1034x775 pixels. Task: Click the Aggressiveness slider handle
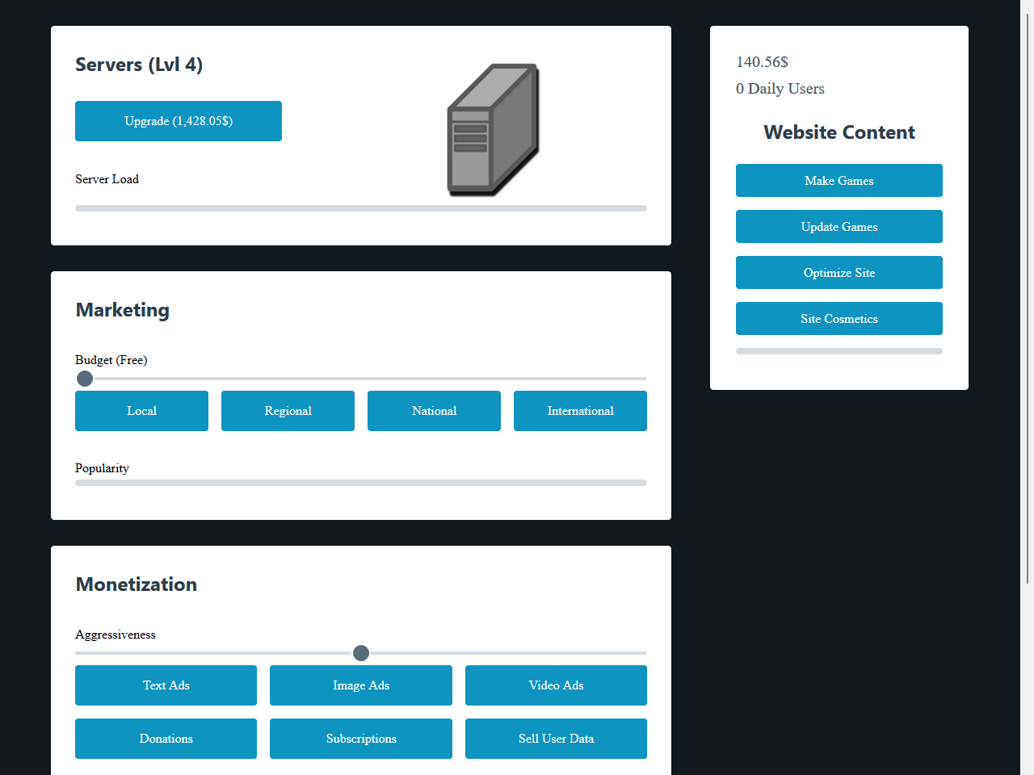tap(361, 653)
